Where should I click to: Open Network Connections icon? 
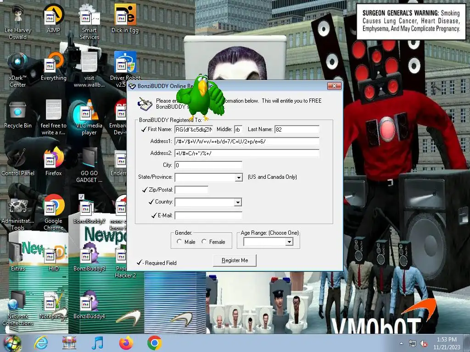click(17, 308)
